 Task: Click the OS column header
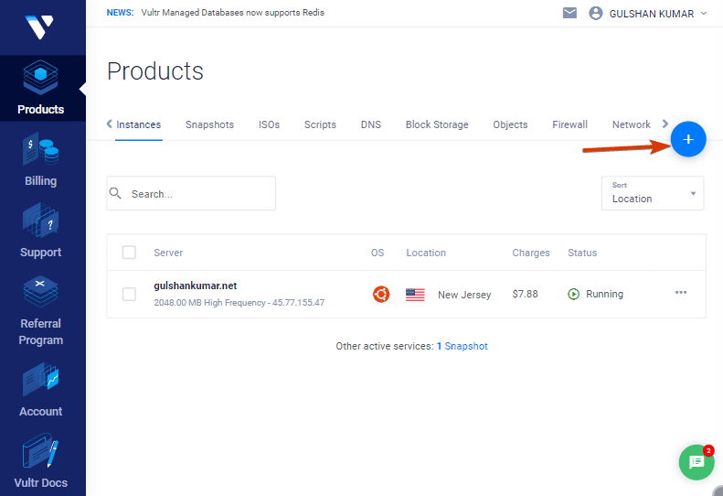377,253
